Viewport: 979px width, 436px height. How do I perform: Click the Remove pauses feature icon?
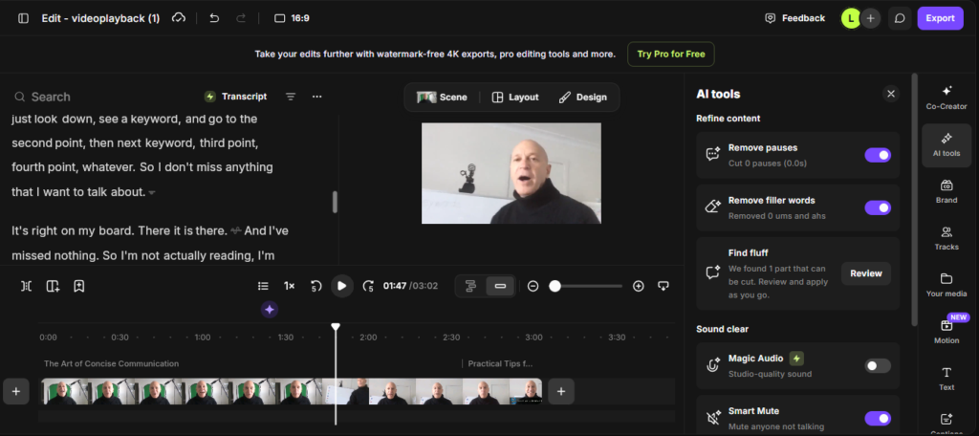tap(713, 154)
